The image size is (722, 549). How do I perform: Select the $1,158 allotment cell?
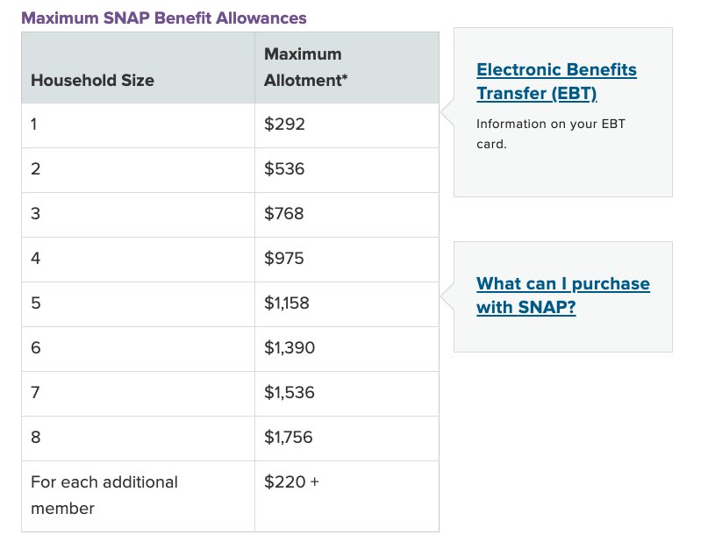click(x=287, y=303)
